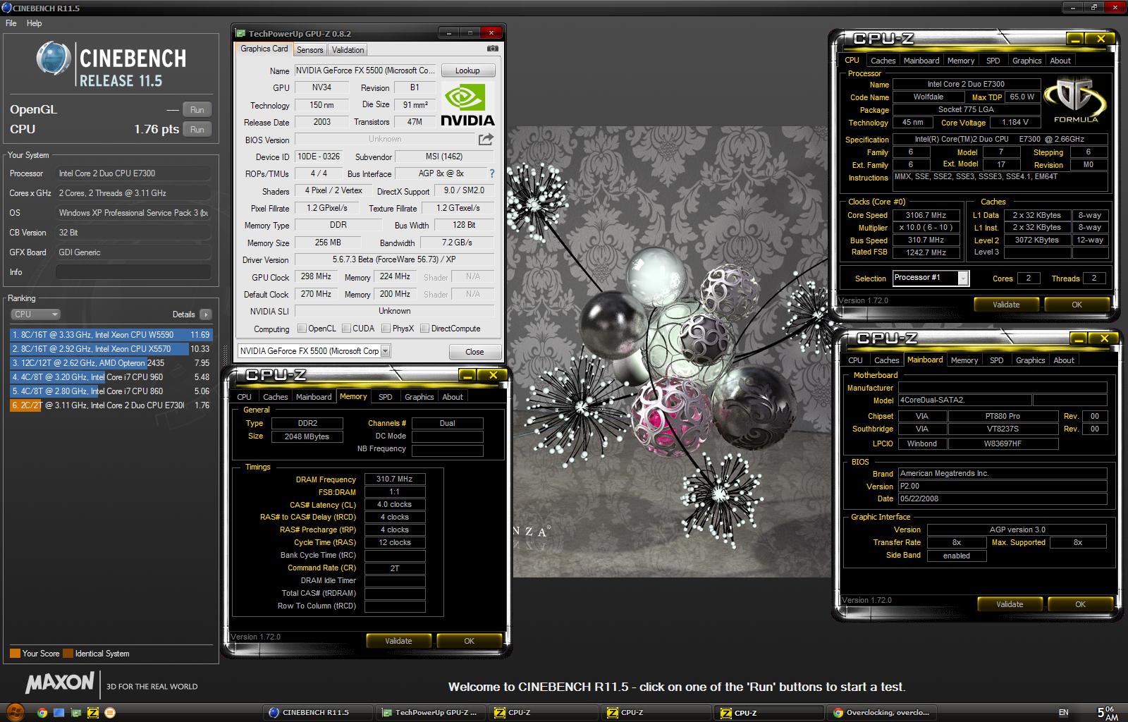Screen dimensions: 1128x722
Task: Select the Core i7 CPU 860 ranking row
Action: point(111,391)
